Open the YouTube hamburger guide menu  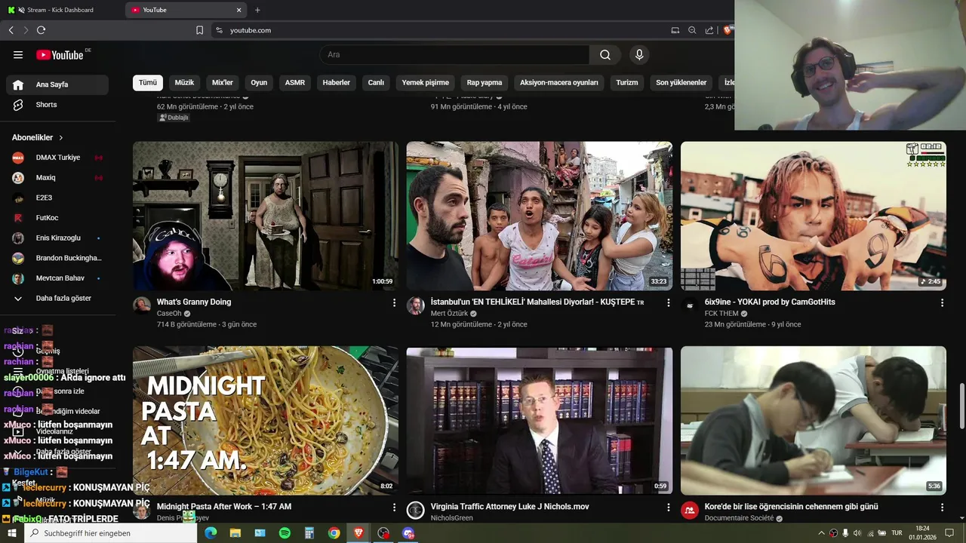[x=18, y=54]
